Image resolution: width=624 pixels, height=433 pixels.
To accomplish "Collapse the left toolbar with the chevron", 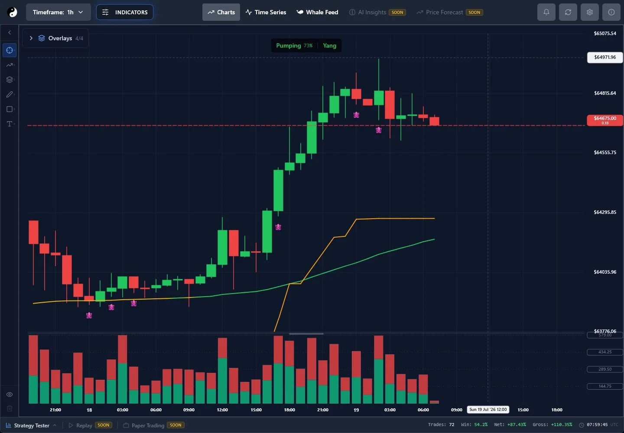I will (x=10, y=32).
